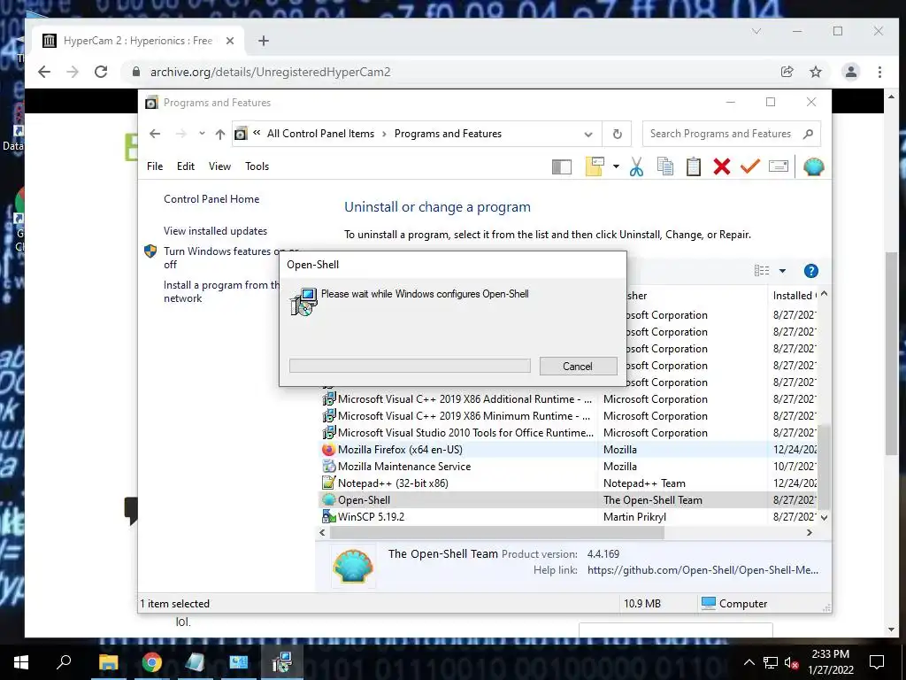Screen dimensions: 906x680
Task: Open the Edit menu in Programs and Features
Action: coord(186,166)
